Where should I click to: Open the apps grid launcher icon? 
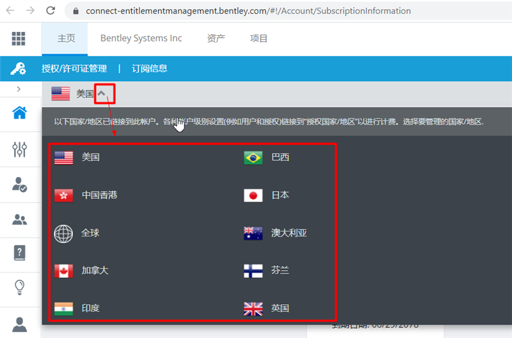19,38
